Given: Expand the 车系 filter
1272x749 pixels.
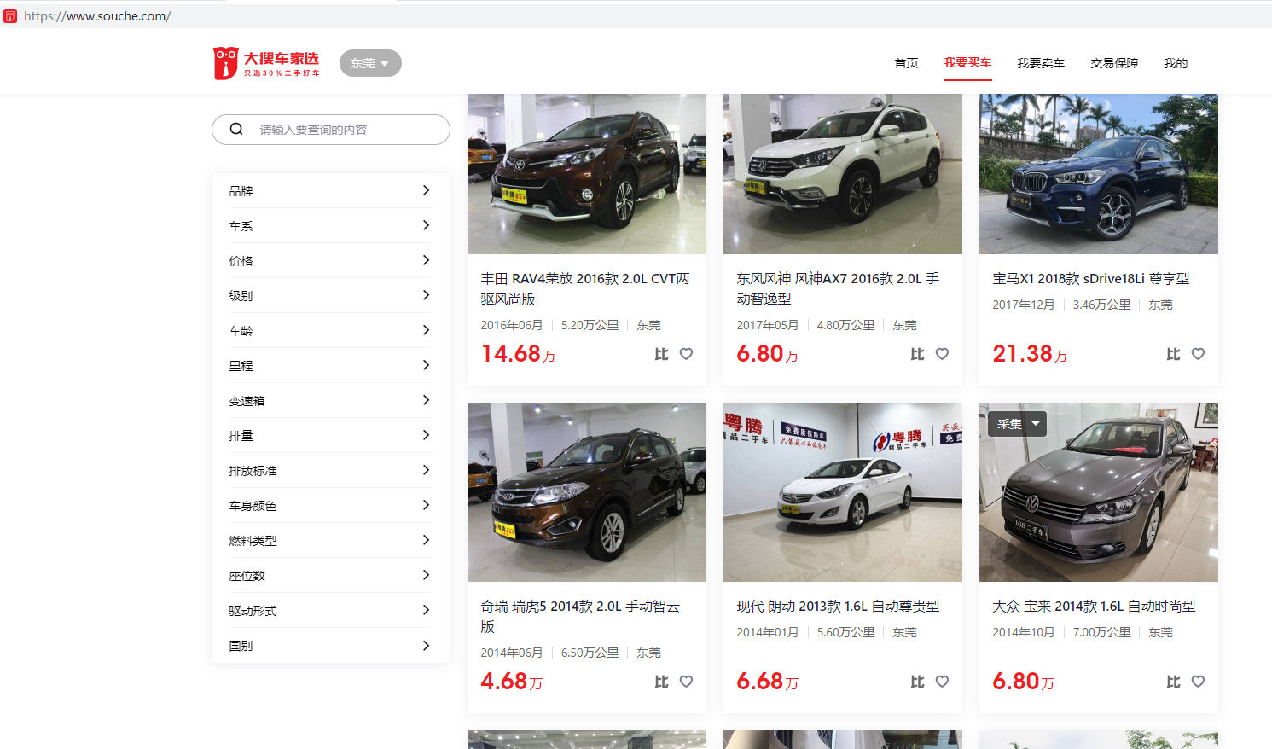Looking at the screenshot, I should [x=331, y=225].
